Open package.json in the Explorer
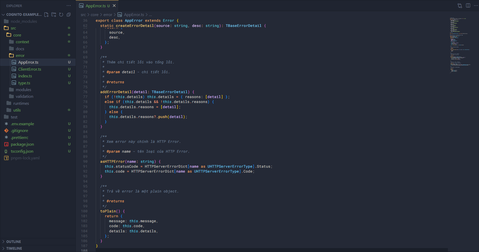Image resolution: width=479 pixels, height=252 pixels. 22,144
